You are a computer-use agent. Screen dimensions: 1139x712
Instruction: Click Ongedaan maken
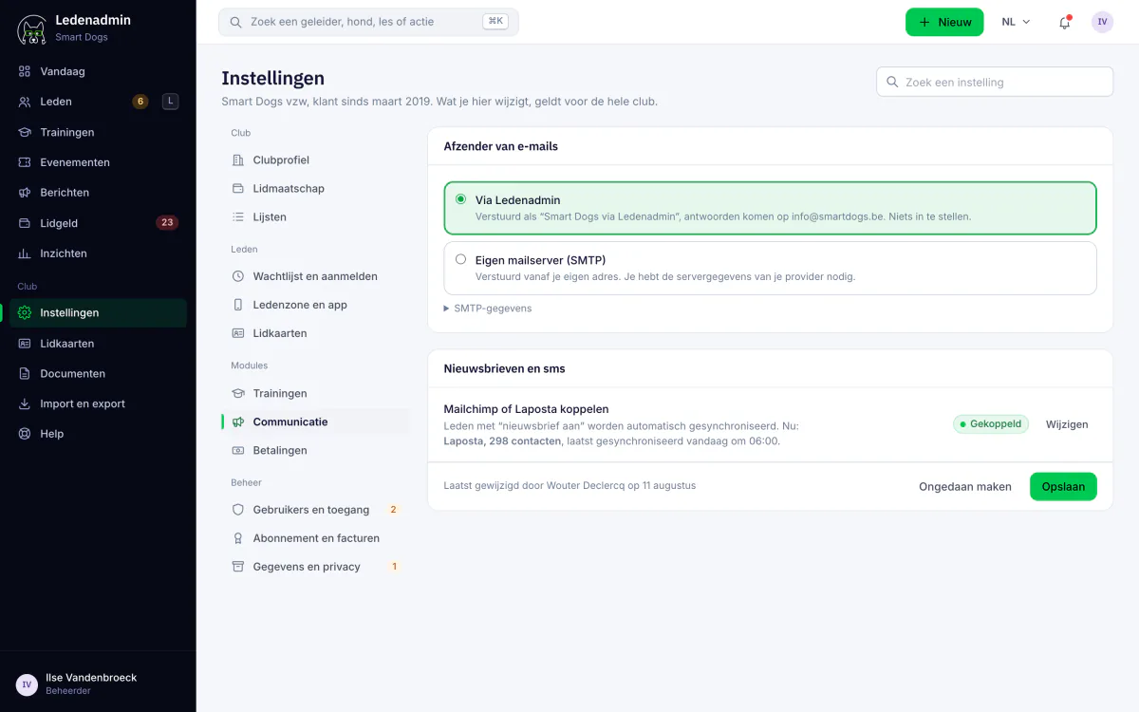coord(965,486)
